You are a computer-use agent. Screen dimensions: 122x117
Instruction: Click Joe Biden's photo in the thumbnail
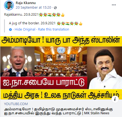(x=17, y=61)
